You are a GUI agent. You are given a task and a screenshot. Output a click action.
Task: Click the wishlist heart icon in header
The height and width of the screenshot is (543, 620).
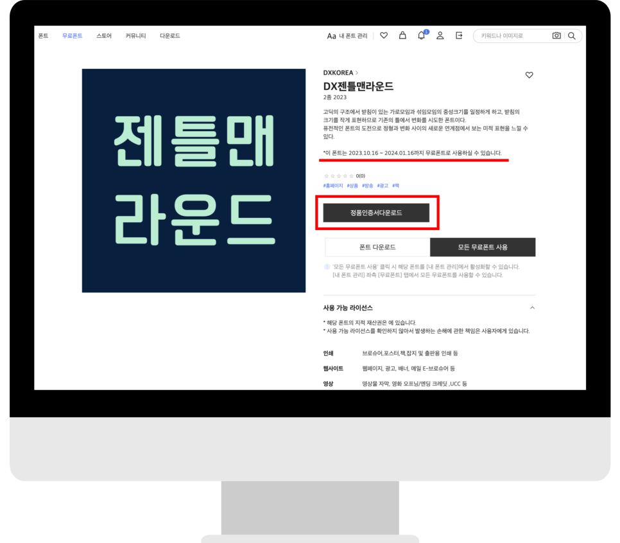(384, 36)
